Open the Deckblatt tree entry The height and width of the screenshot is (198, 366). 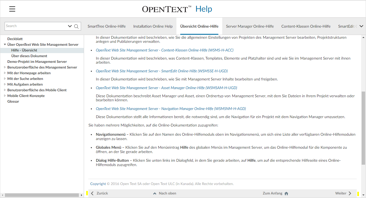(15, 39)
